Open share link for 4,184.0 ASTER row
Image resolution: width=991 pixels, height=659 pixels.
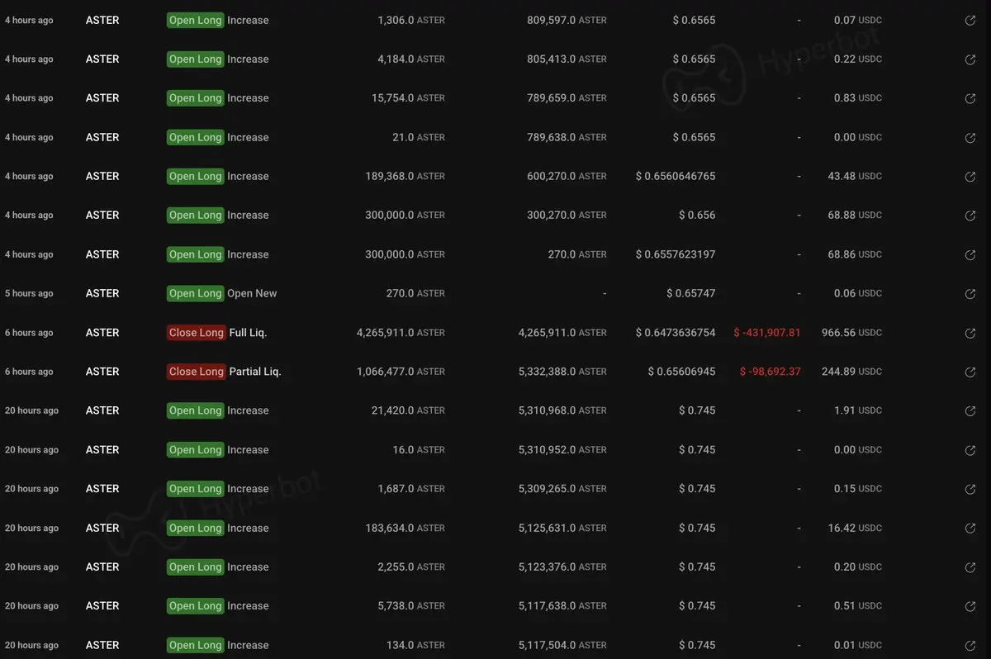pyautogui.click(x=970, y=59)
